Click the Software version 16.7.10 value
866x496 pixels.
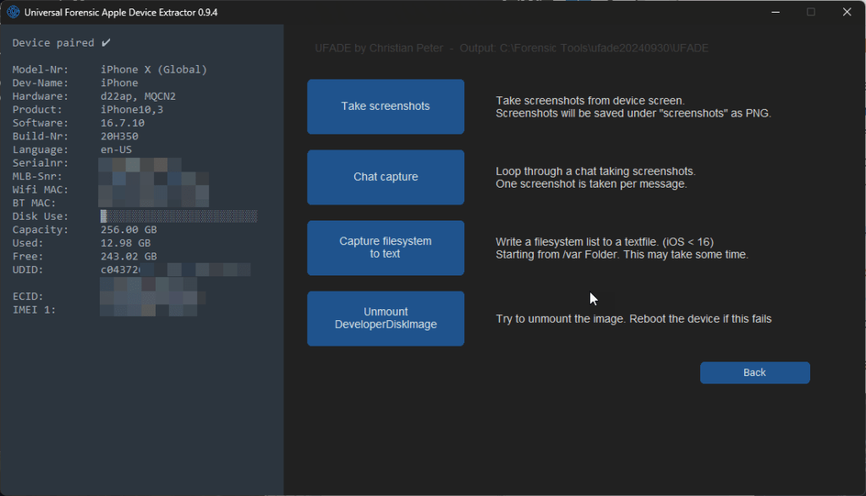(124, 123)
